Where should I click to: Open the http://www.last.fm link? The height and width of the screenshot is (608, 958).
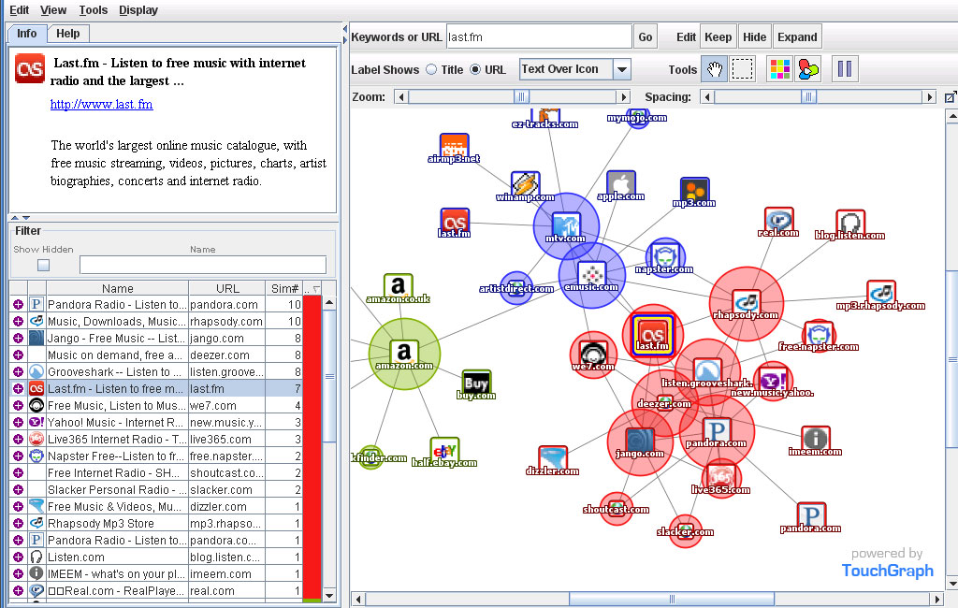101,105
